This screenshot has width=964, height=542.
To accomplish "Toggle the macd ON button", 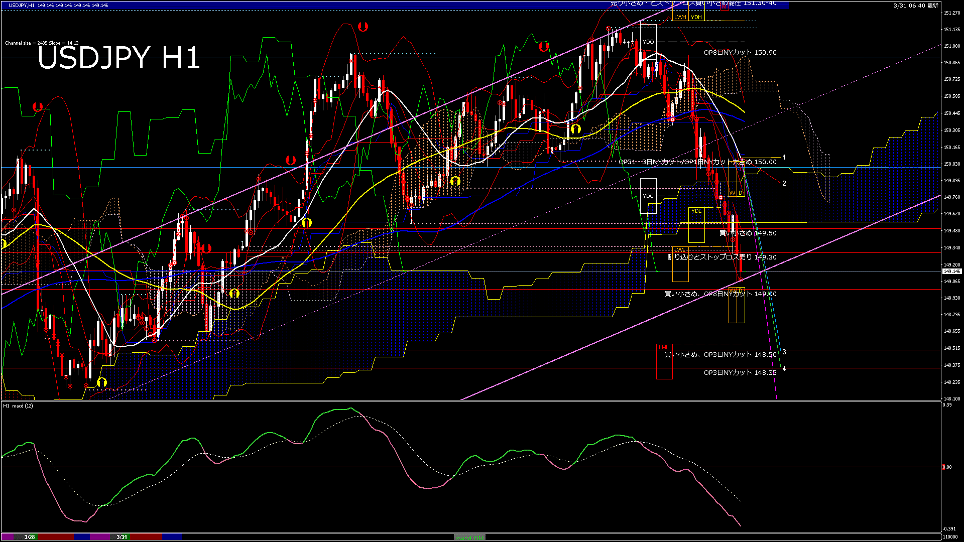I will [x=469, y=537].
